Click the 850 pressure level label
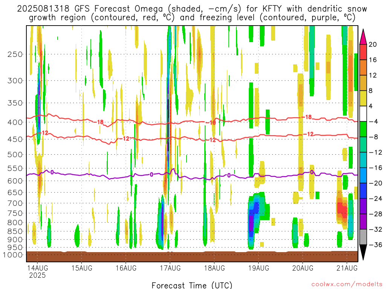Viewport: 386px width, 289px height. [15, 231]
